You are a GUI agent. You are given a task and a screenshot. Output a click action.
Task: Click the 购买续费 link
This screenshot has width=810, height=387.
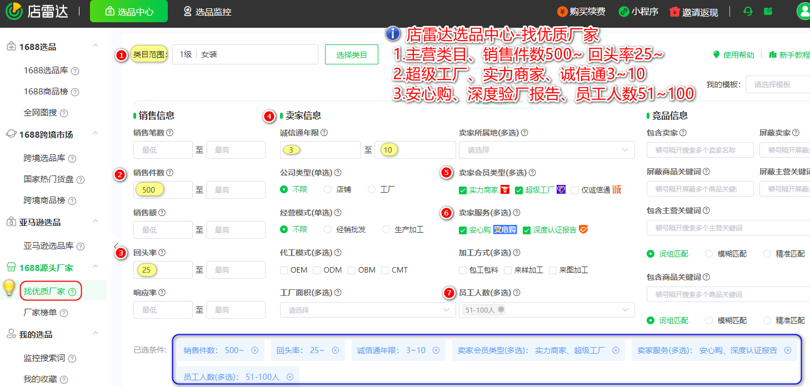click(x=581, y=11)
